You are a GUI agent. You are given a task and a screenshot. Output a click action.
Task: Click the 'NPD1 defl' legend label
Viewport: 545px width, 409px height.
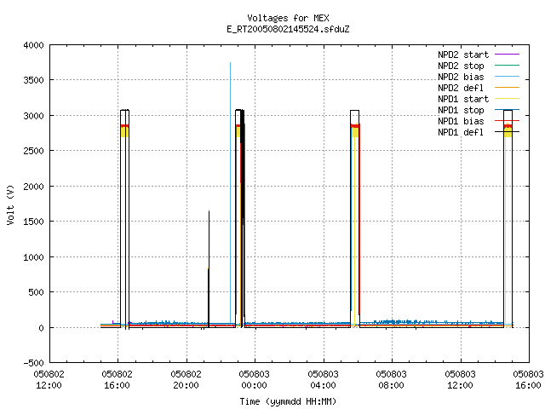pos(461,133)
